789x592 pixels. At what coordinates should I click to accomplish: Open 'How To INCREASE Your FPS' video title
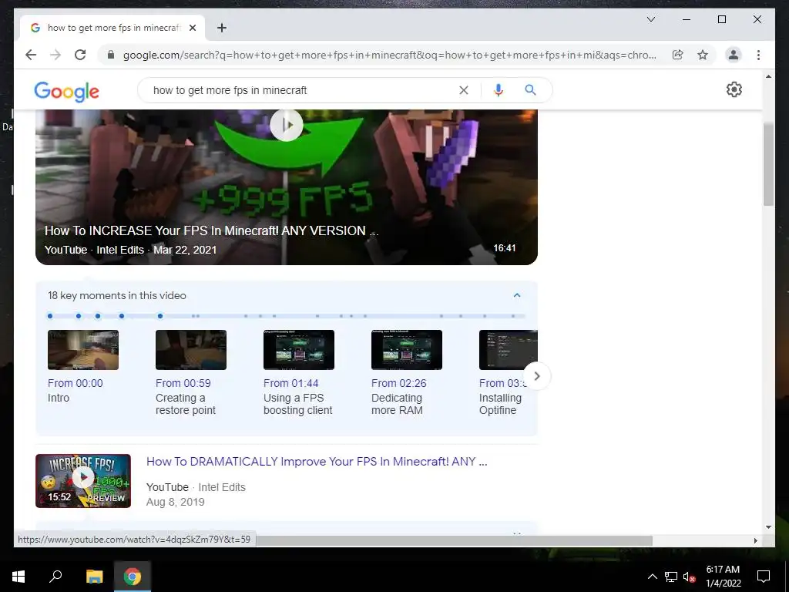[211, 230]
